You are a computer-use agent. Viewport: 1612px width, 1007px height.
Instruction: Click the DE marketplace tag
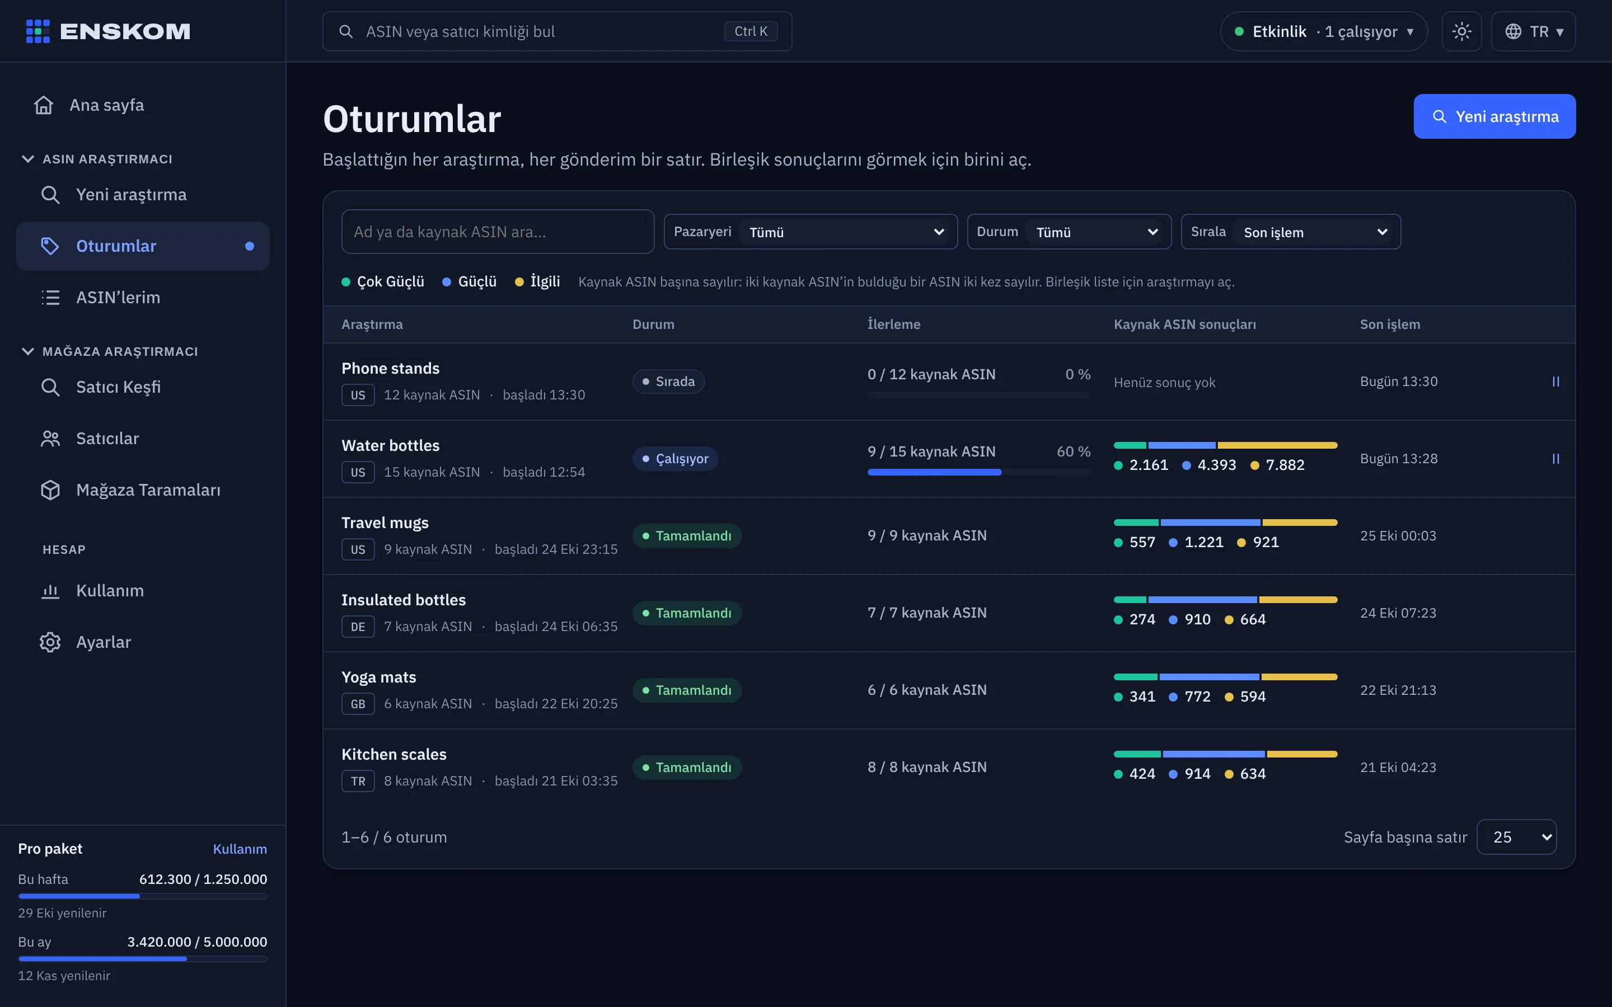(358, 627)
